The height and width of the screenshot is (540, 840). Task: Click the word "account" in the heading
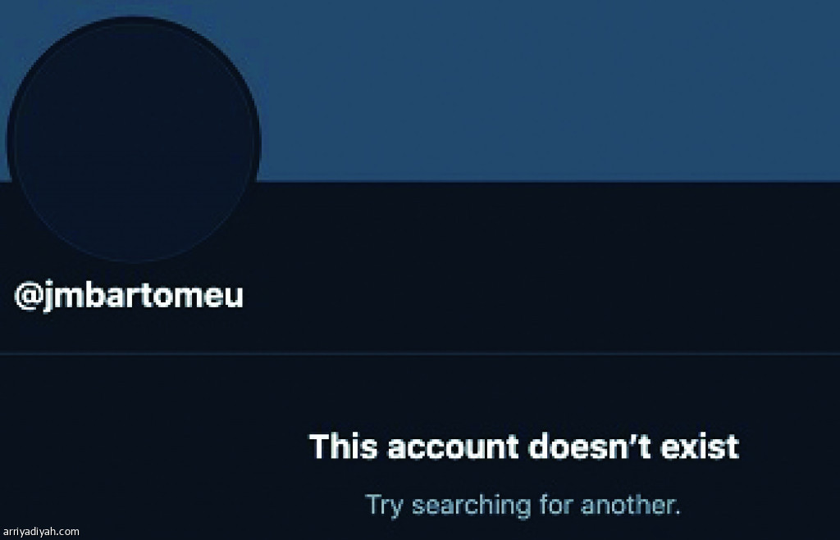click(453, 447)
